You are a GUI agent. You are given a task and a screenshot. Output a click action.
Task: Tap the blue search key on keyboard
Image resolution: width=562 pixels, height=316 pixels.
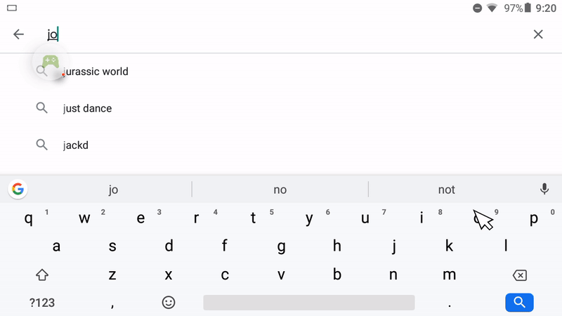pyautogui.click(x=519, y=303)
